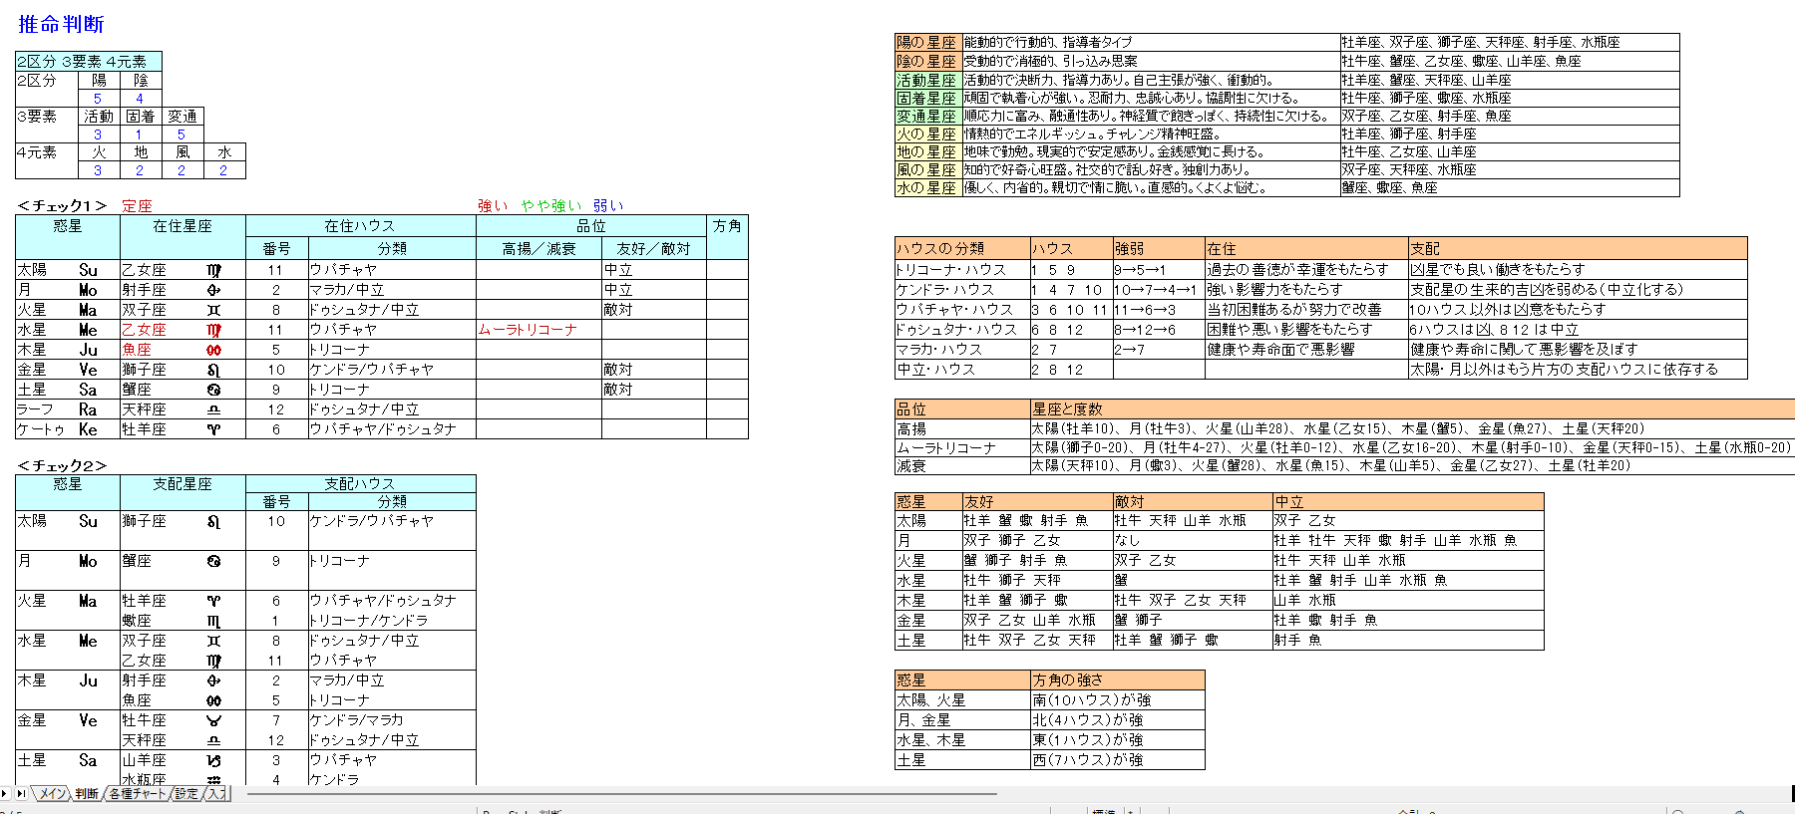Select Cancer symbol in Check 1 土星 row

click(213, 390)
